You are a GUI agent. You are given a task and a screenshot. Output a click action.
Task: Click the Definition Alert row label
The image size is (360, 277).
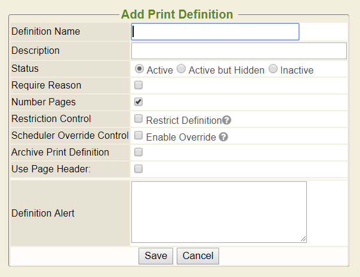(x=43, y=213)
